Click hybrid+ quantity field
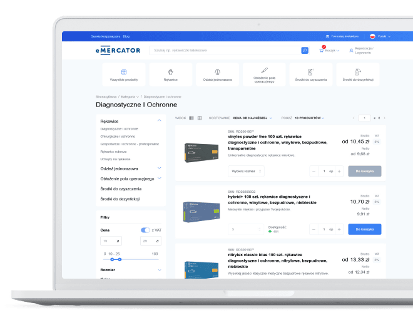 (x=327, y=229)
